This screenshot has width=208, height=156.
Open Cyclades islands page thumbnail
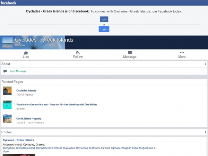point(7,91)
